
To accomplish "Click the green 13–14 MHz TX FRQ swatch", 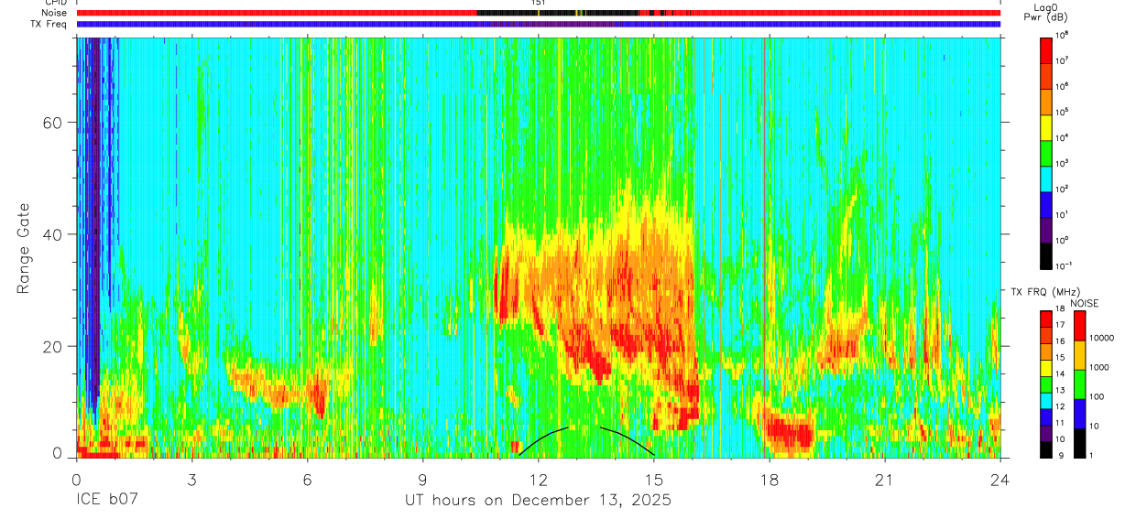I will pos(1047,384).
